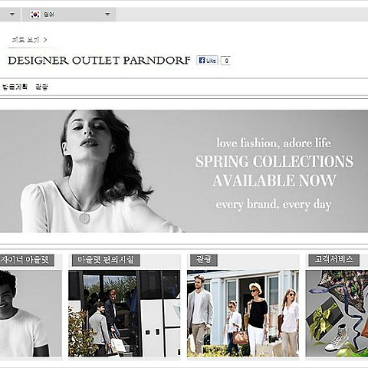Click the 'love fashion, adore life' banner text
368x368 pixels.
(274, 143)
